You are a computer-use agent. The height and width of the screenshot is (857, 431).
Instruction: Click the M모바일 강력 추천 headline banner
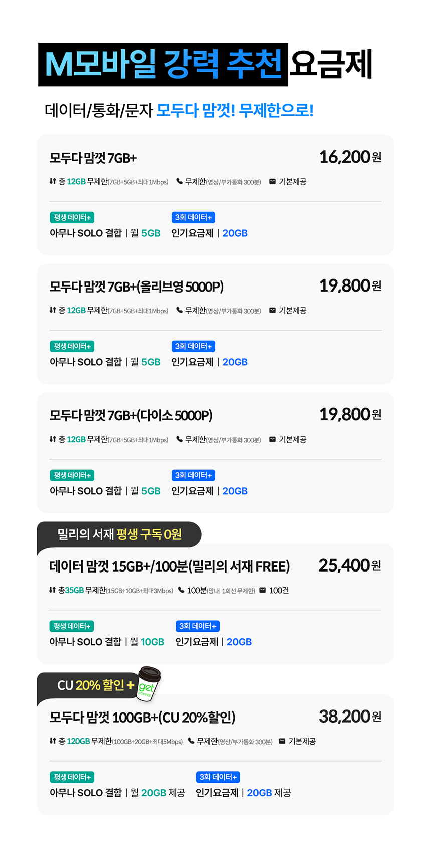(163, 65)
